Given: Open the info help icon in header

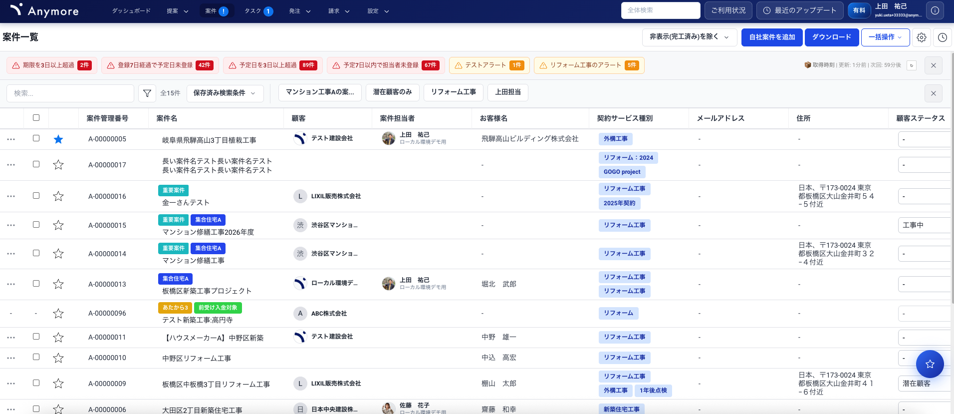Looking at the screenshot, I should point(935,10).
